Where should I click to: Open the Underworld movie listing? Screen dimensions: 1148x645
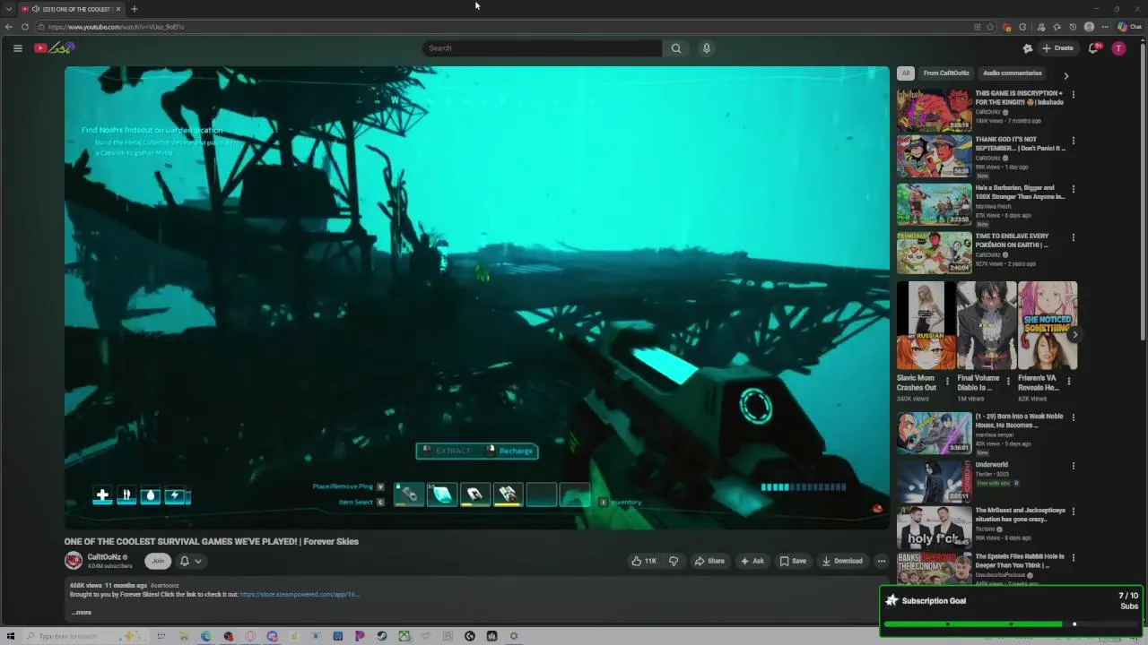[x=935, y=480]
